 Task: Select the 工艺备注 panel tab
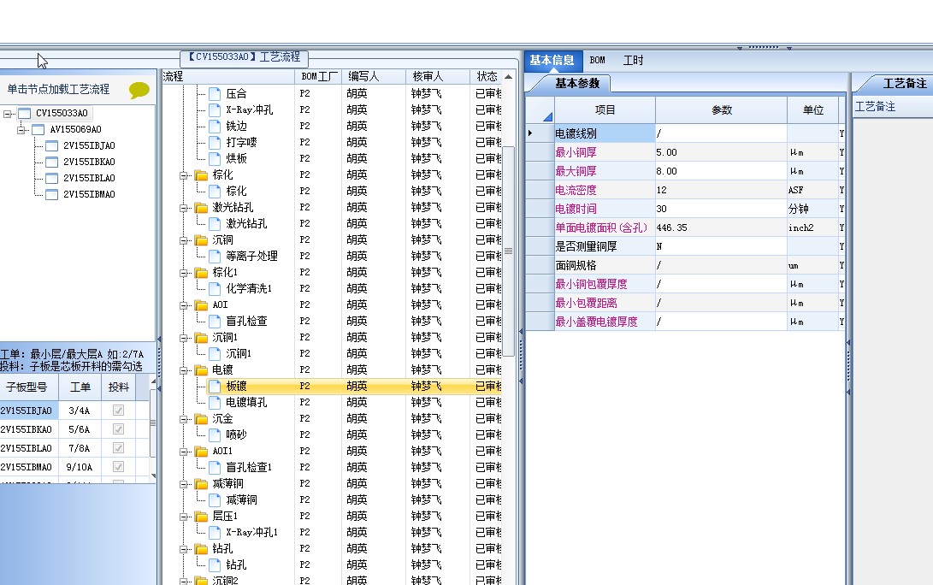(905, 83)
